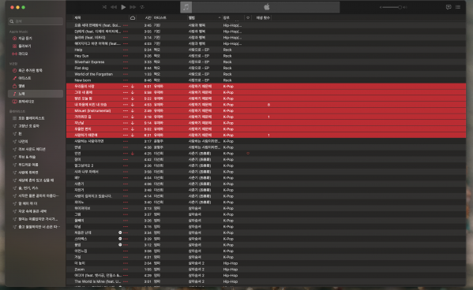Image resolution: width=473 pixels, height=290 pixels.
Task: Open more options for the Help song
Action: [x=126, y=50]
